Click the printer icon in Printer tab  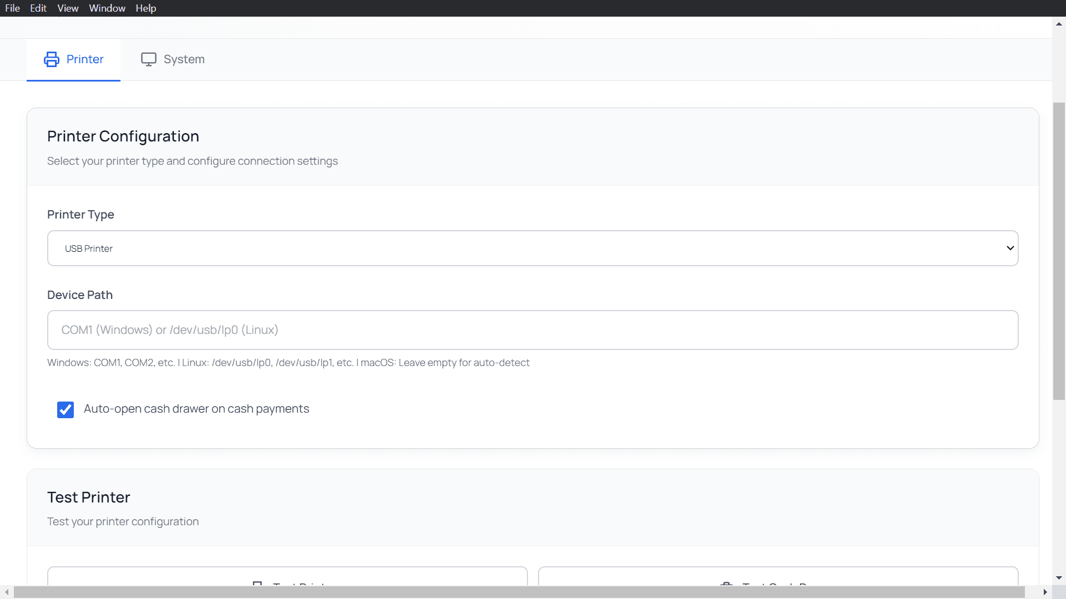52,59
